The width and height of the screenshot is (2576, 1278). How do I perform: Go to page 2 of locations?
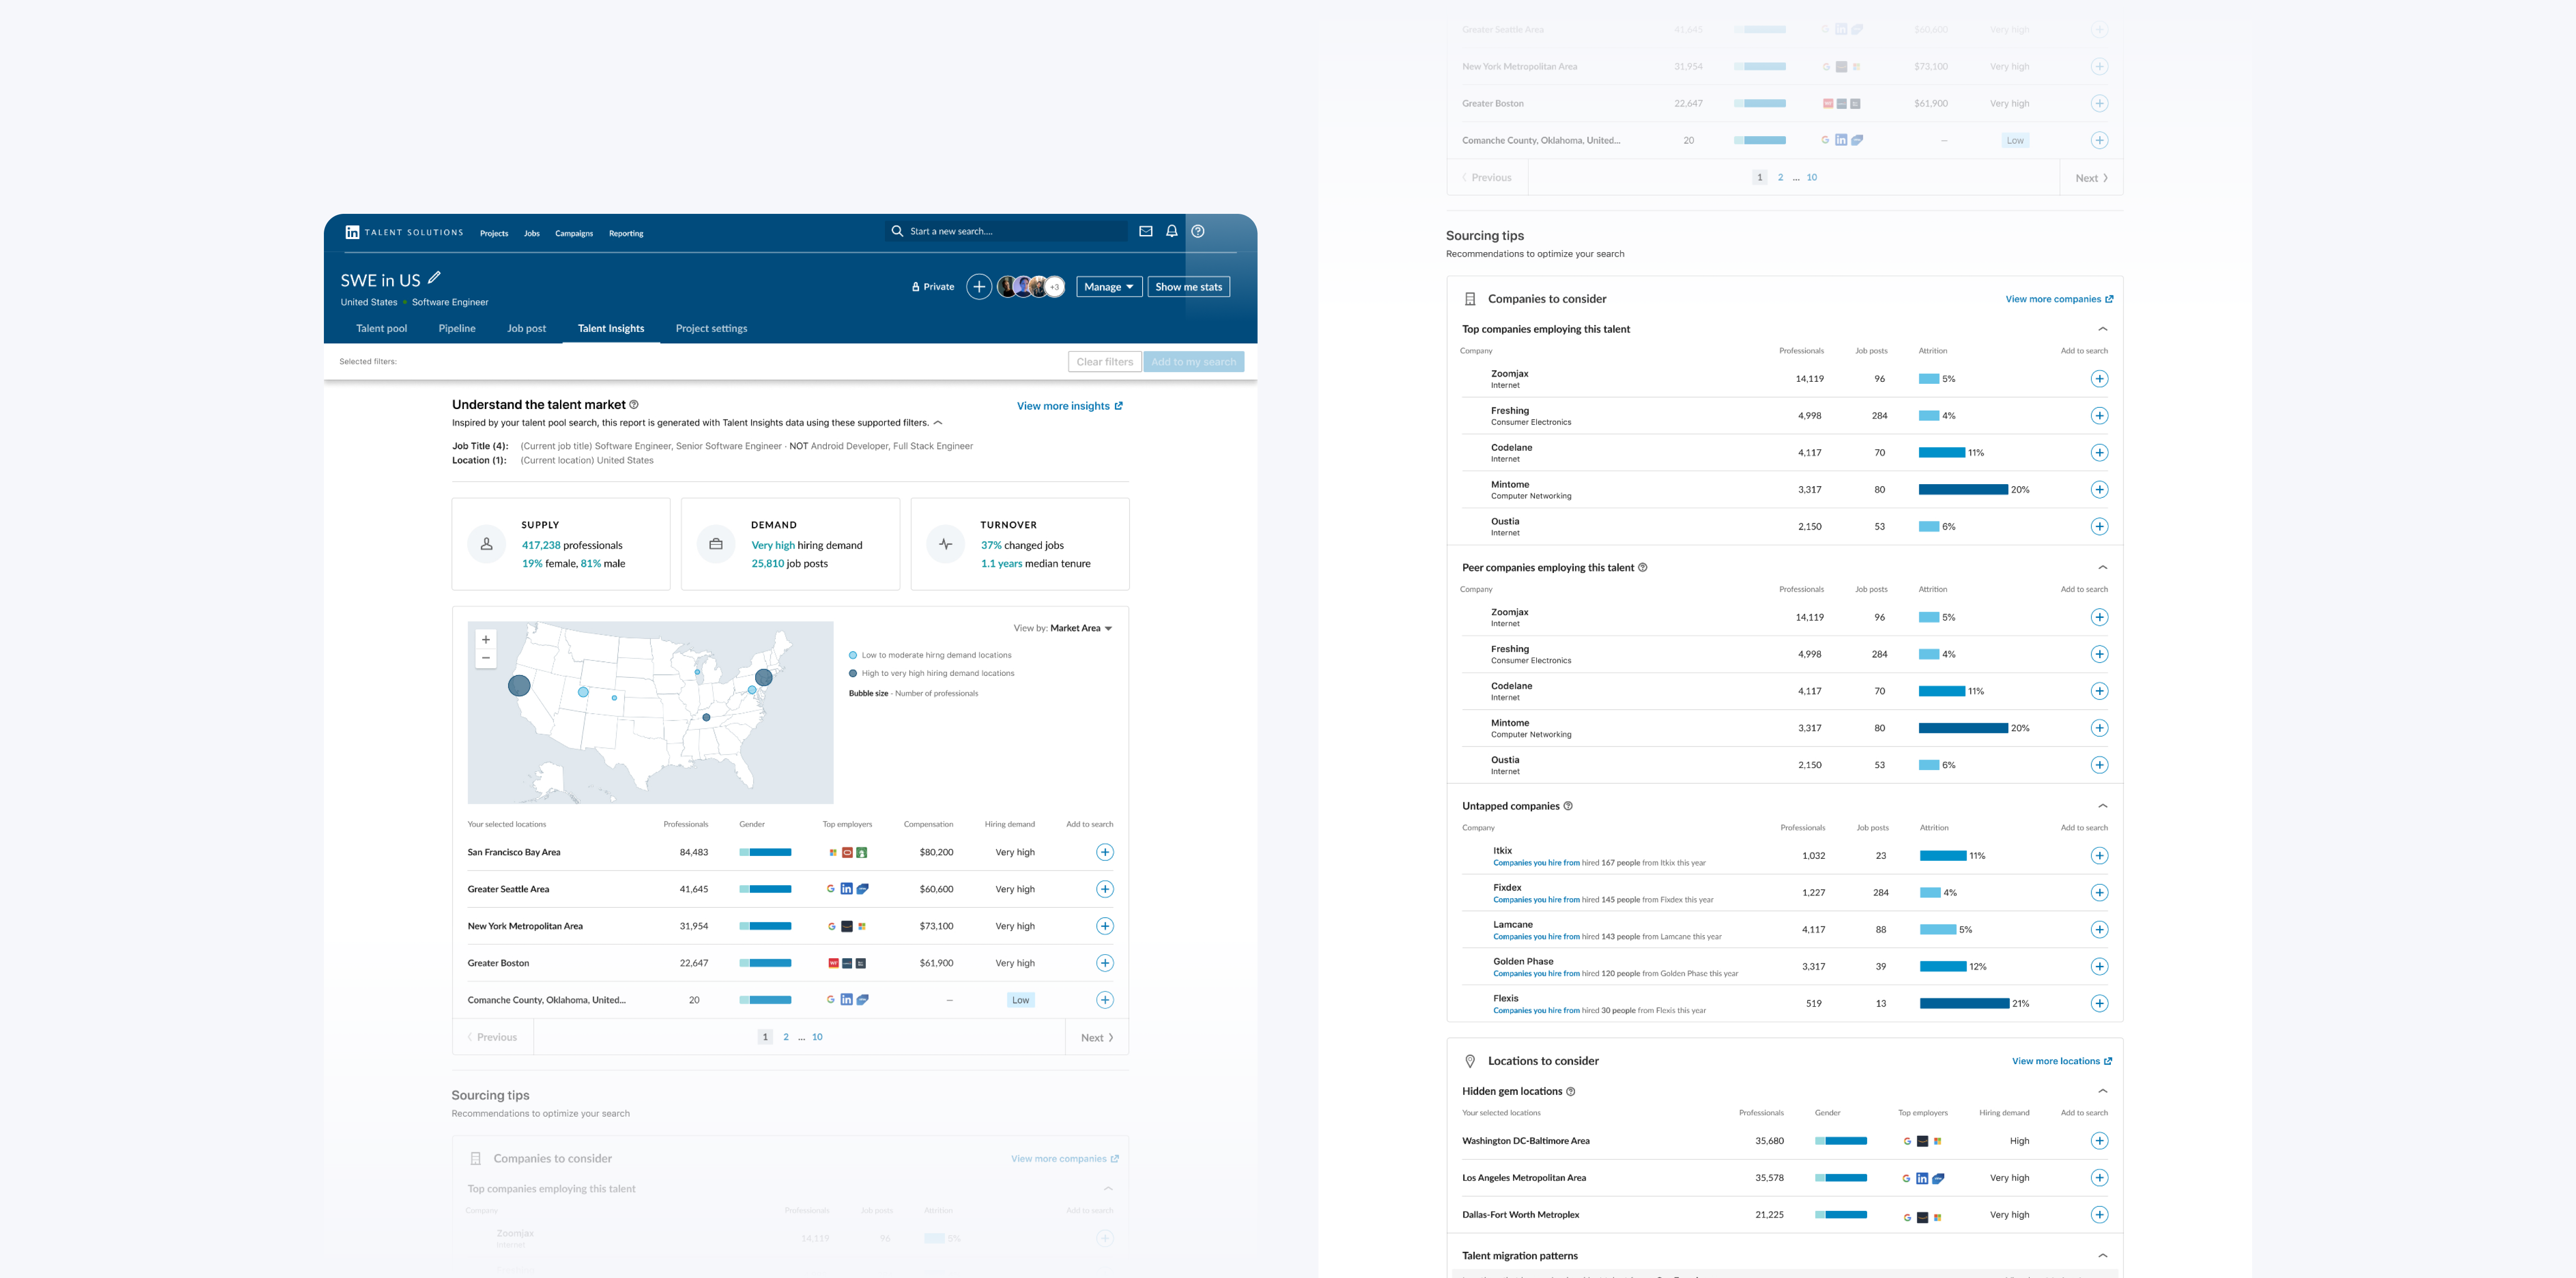click(x=786, y=1037)
